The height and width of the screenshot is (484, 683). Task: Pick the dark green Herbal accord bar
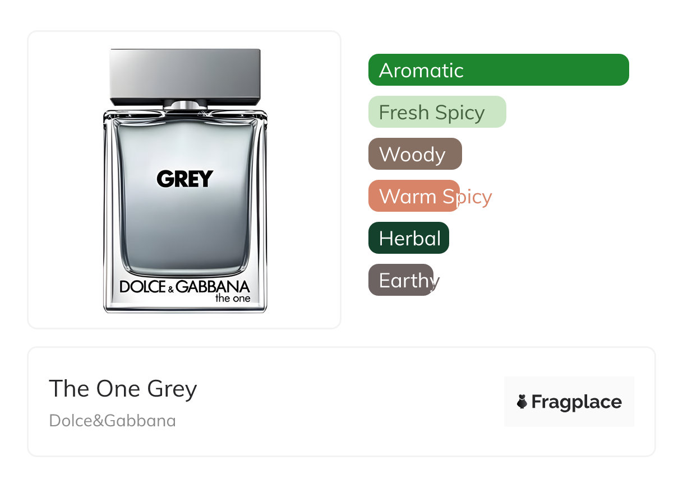(x=408, y=238)
